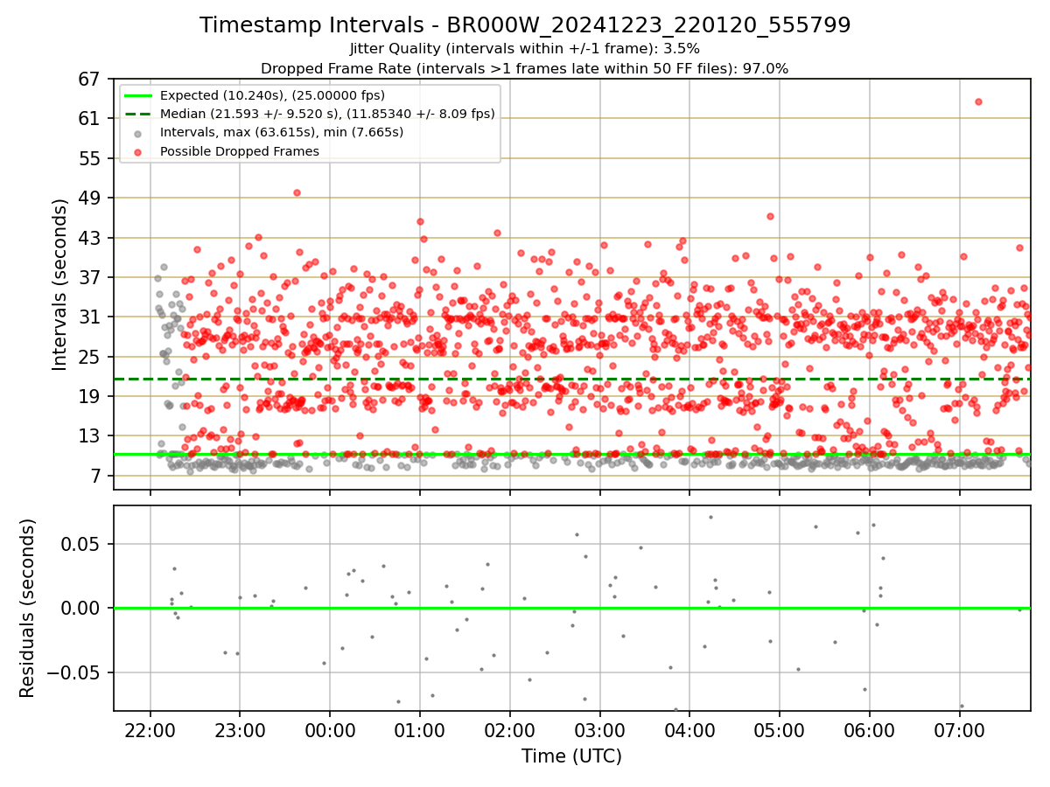1050x787 pixels.
Task: Click the 25 y-axis tick label
Action: pos(90,357)
